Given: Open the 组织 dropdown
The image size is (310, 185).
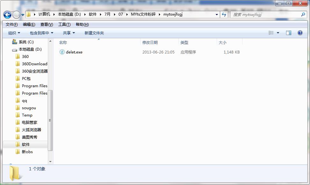Looking at the screenshot, I should point(14,33).
